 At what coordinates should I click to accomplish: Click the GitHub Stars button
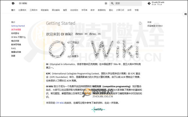[93, 34]
